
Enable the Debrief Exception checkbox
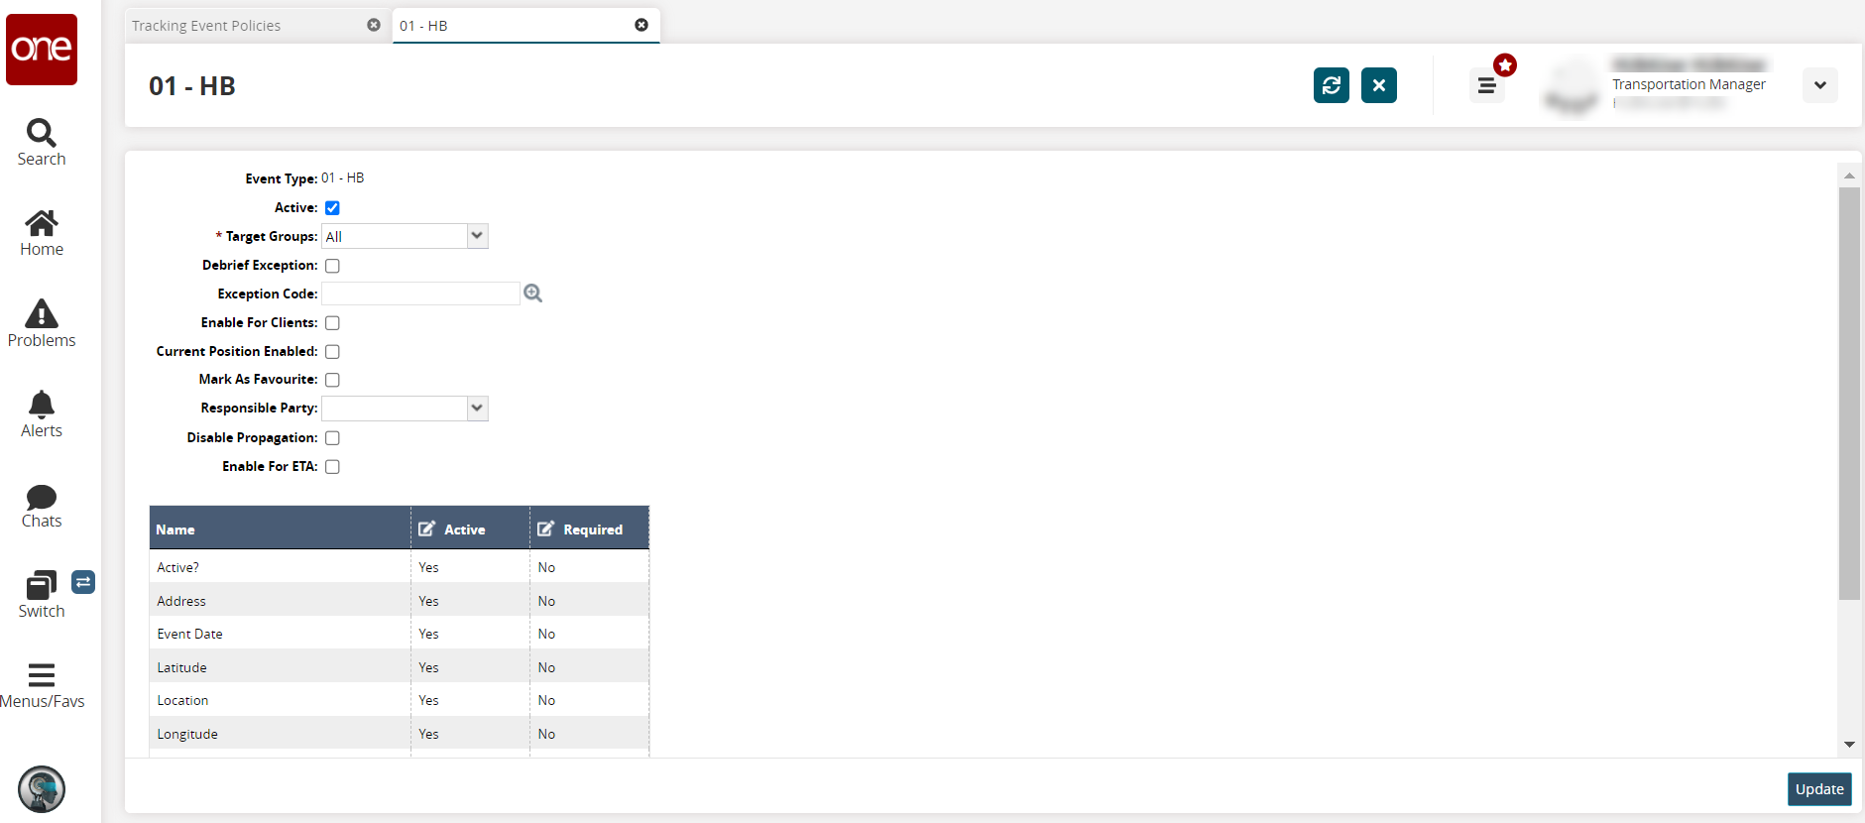[x=333, y=266]
